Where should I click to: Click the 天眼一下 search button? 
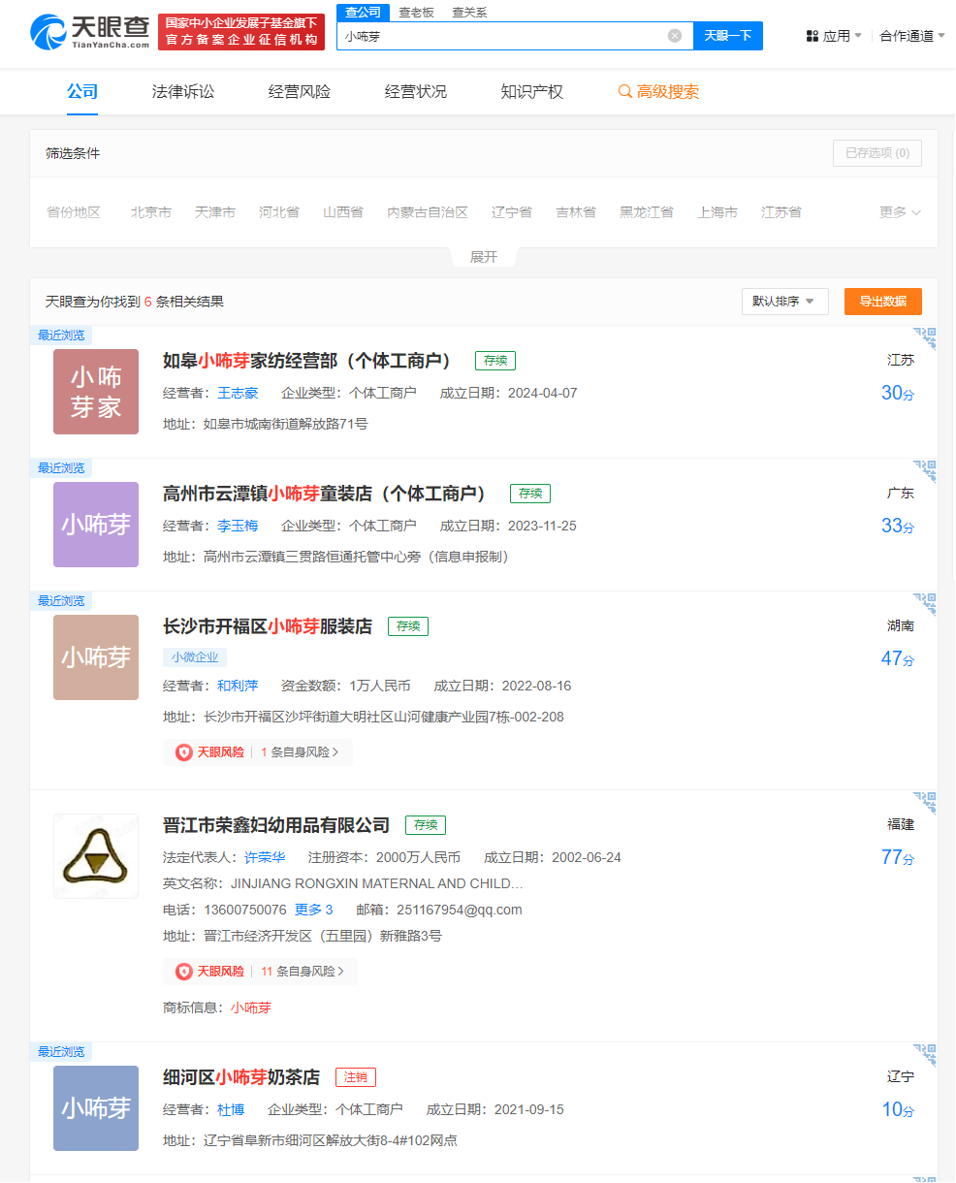pos(728,36)
